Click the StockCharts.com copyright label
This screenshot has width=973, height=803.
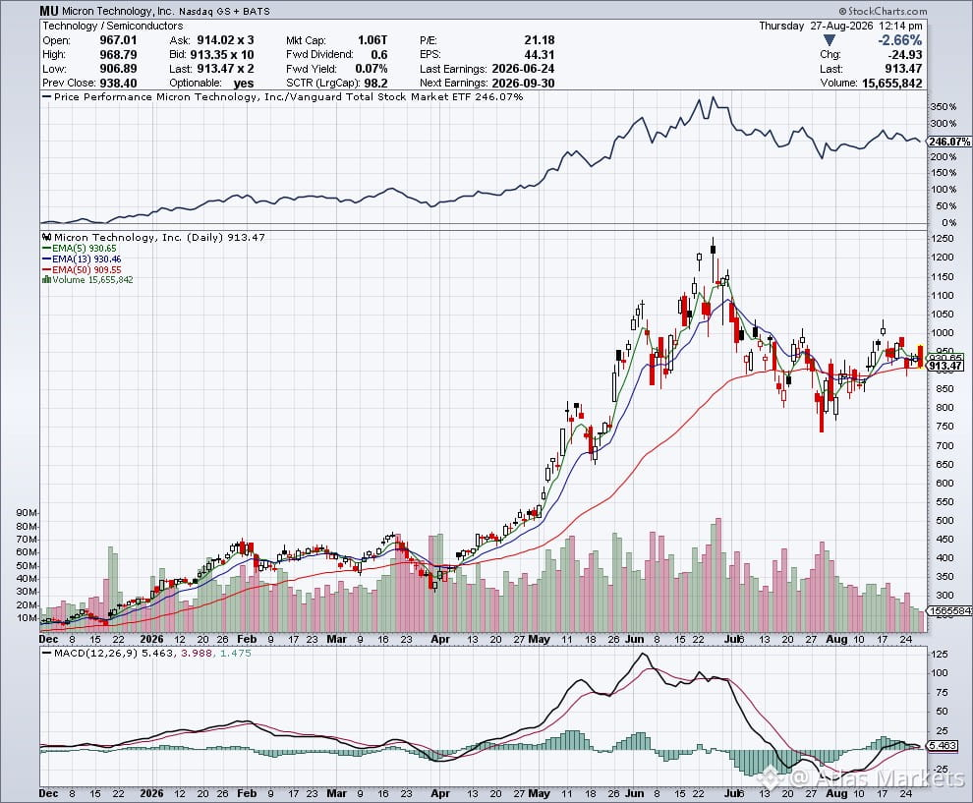[x=883, y=11]
